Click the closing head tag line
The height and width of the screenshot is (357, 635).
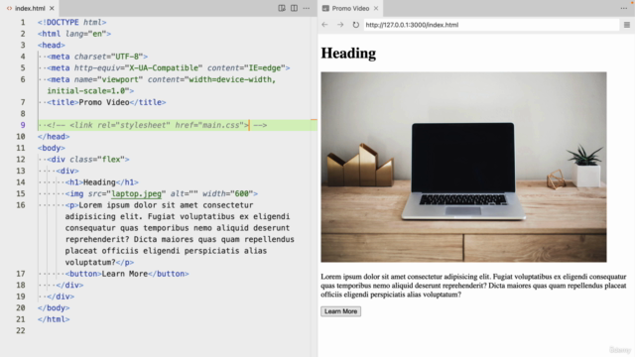click(x=54, y=137)
